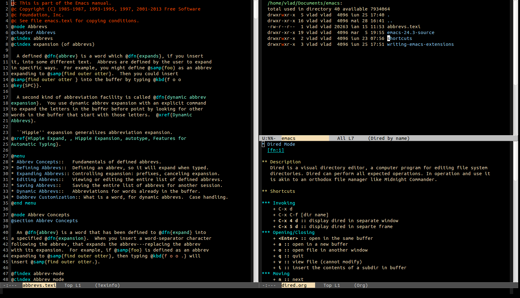Click dired.org buffer name in mode line

[x=294, y=285]
